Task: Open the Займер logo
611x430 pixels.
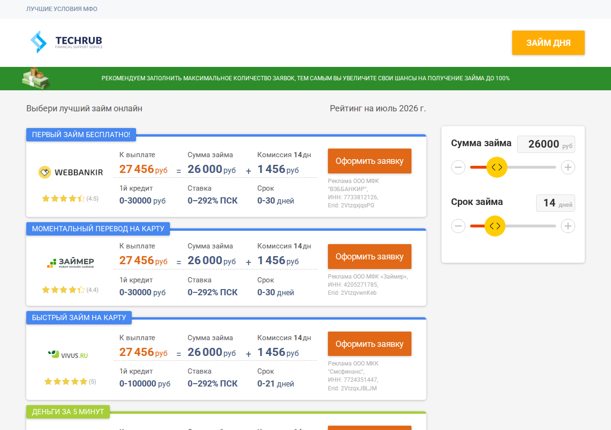Action: tap(71, 262)
